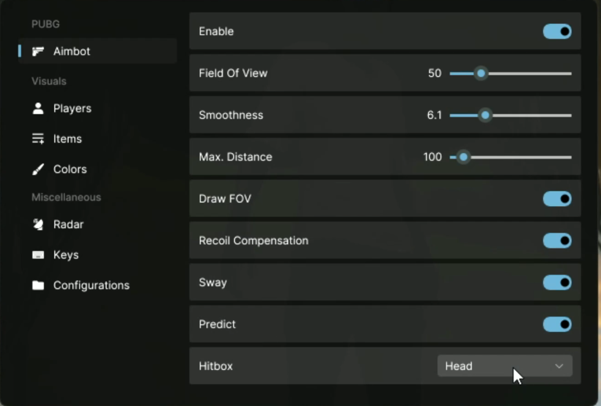Image resolution: width=601 pixels, height=406 pixels.
Task: Click the Configurations folder icon
Action: pos(38,286)
